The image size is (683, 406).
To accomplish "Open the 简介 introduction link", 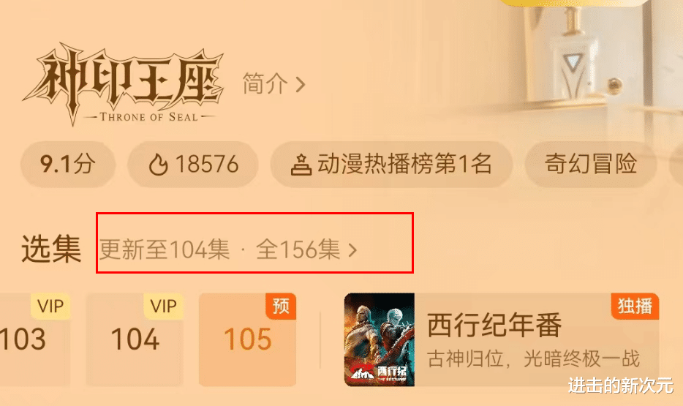I will click(265, 83).
